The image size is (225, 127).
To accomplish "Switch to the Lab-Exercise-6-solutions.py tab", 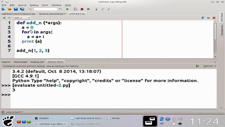I will click(19, 14).
